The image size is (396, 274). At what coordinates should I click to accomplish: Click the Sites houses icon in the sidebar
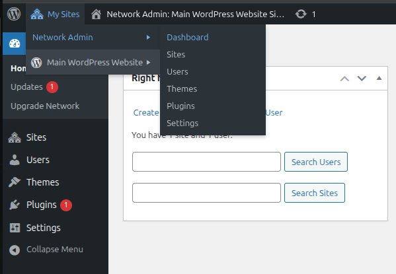15,137
